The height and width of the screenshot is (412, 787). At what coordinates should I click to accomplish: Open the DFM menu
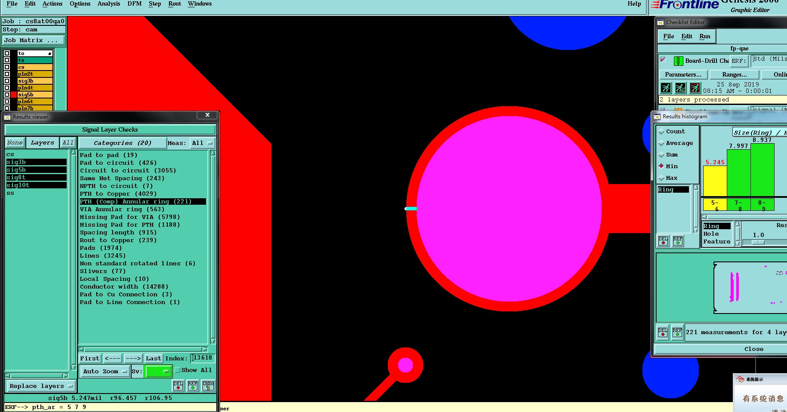pos(135,4)
